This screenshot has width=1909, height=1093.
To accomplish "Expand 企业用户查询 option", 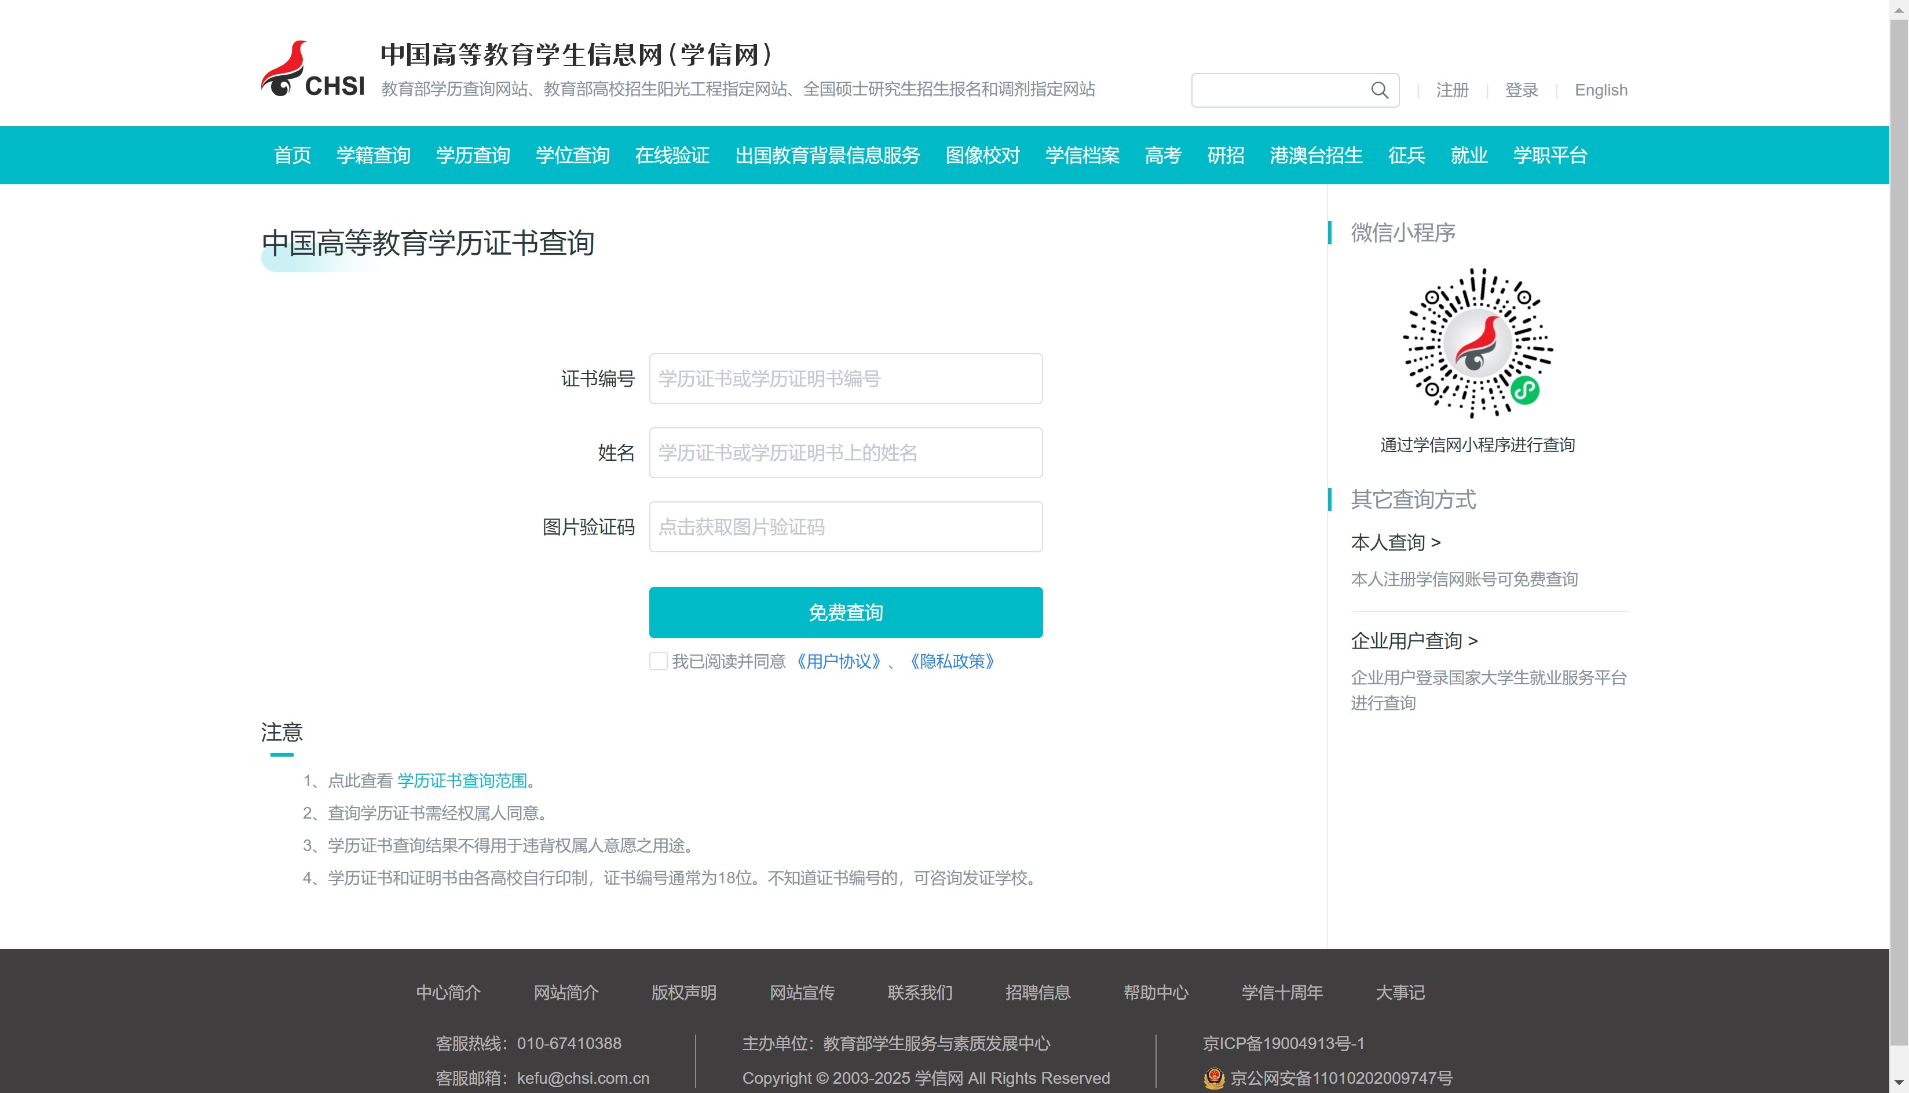I will [1413, 640].
